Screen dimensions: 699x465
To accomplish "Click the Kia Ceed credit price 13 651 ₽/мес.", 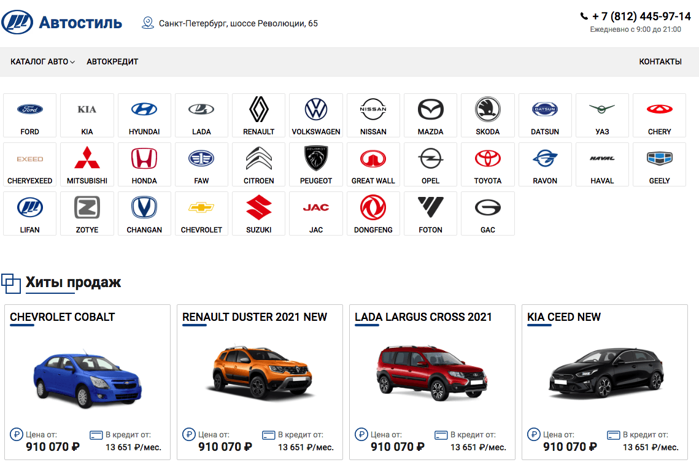I will pos(651,447).
